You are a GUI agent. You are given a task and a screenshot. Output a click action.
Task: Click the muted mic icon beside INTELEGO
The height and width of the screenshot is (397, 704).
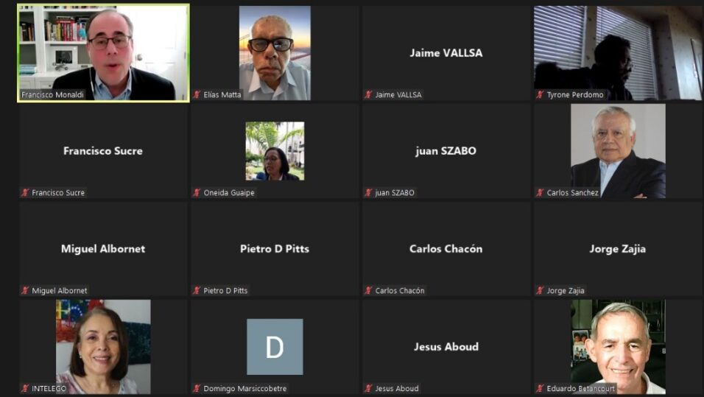pos(25,388)
